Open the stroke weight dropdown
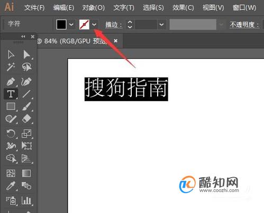264x213 pixels. coord(161,24)
